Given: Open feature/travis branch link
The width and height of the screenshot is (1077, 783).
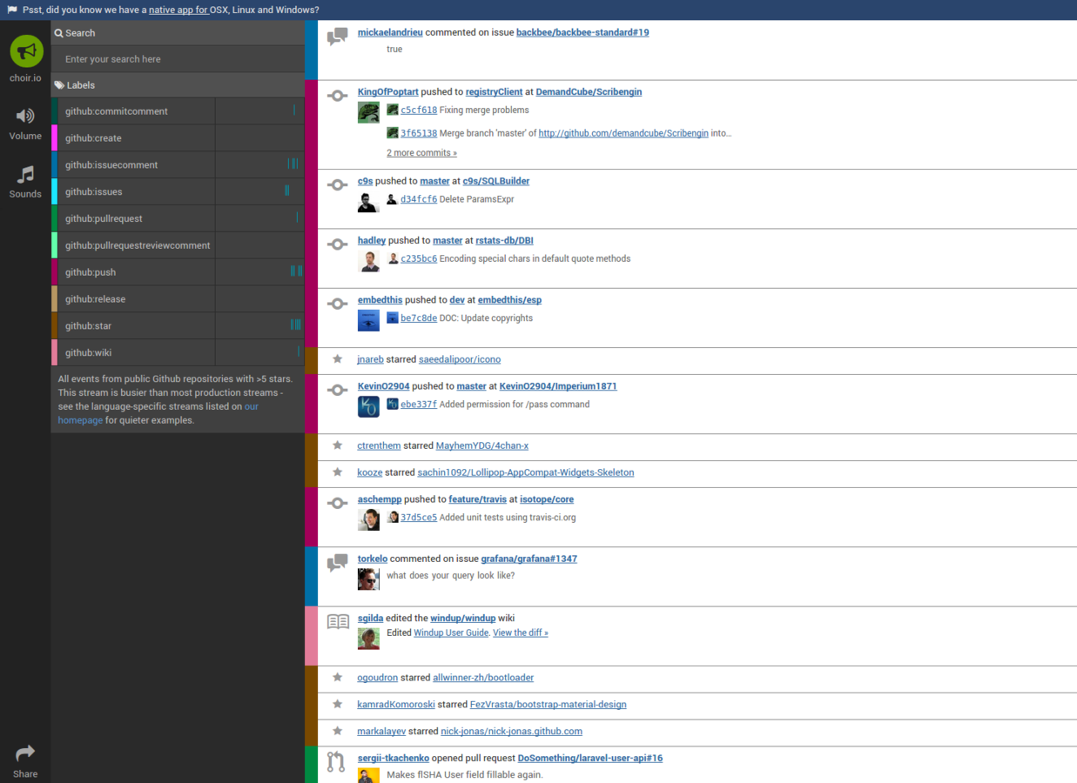Looking at the screenshot, I should point(478,499).
